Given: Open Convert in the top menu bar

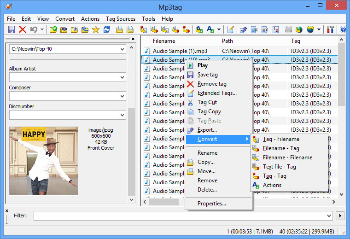Looking at the screenshot, I should click(x=65, y=19).
